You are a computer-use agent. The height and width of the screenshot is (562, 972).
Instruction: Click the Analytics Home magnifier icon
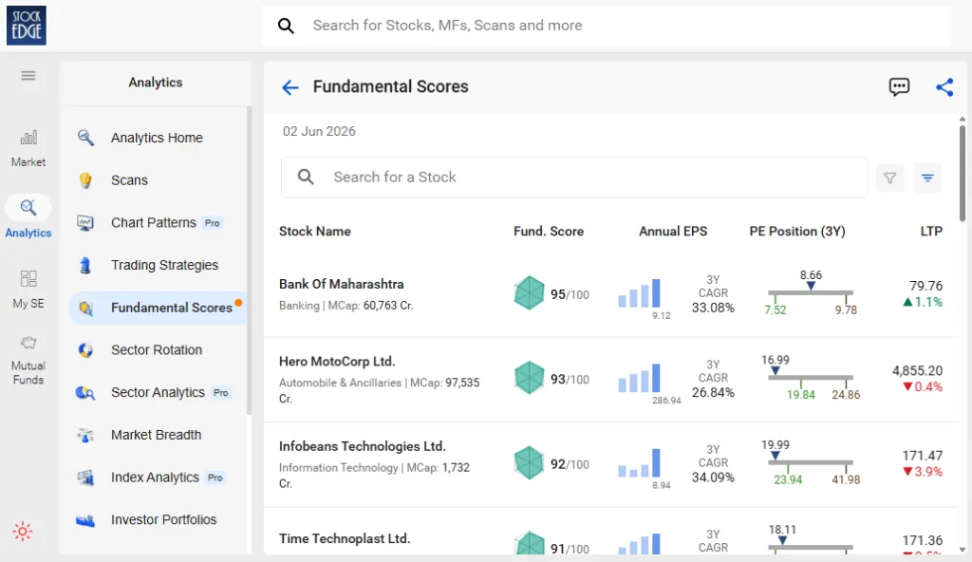(x=85, y=138)
